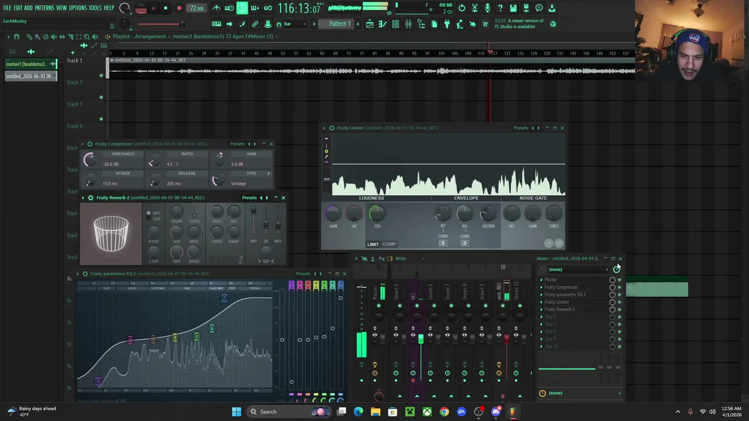Image resolution: width=749 pixels, height=421 pixels.
Task: Open the help question mark icon
Action: coord(500,8)
